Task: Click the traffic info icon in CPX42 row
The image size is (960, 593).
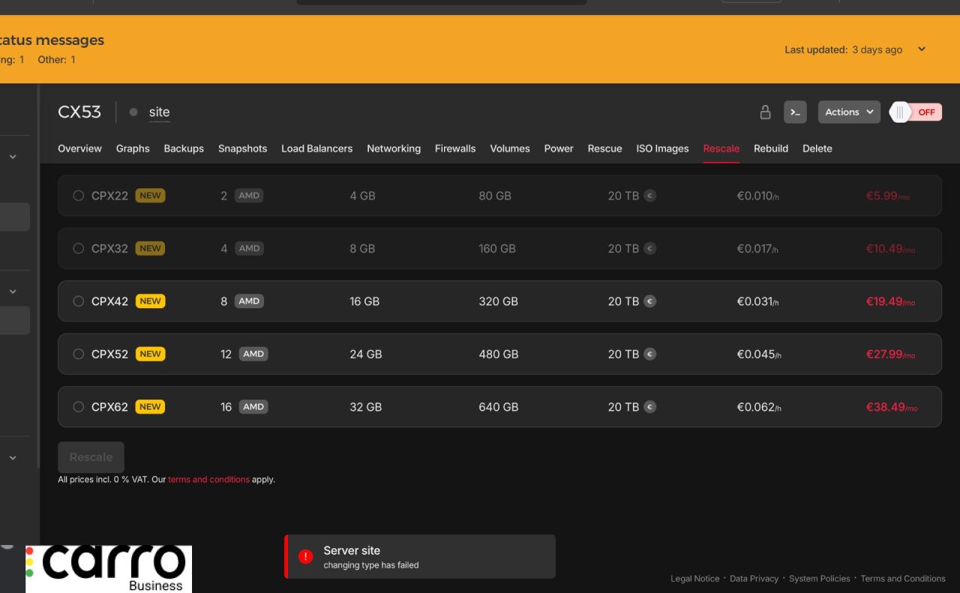Action: [x=650, y=301]
